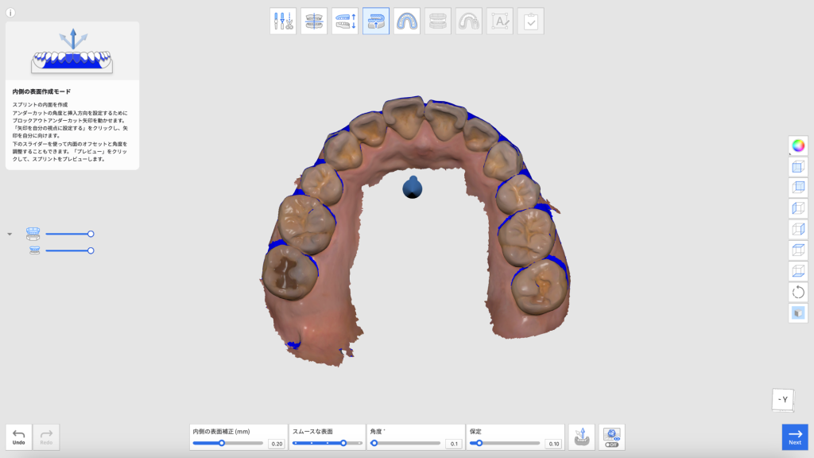This screenshot has height=458, width=814.
Task: Select the text labeling tool in the toolbar
Action: pos(499,21)
